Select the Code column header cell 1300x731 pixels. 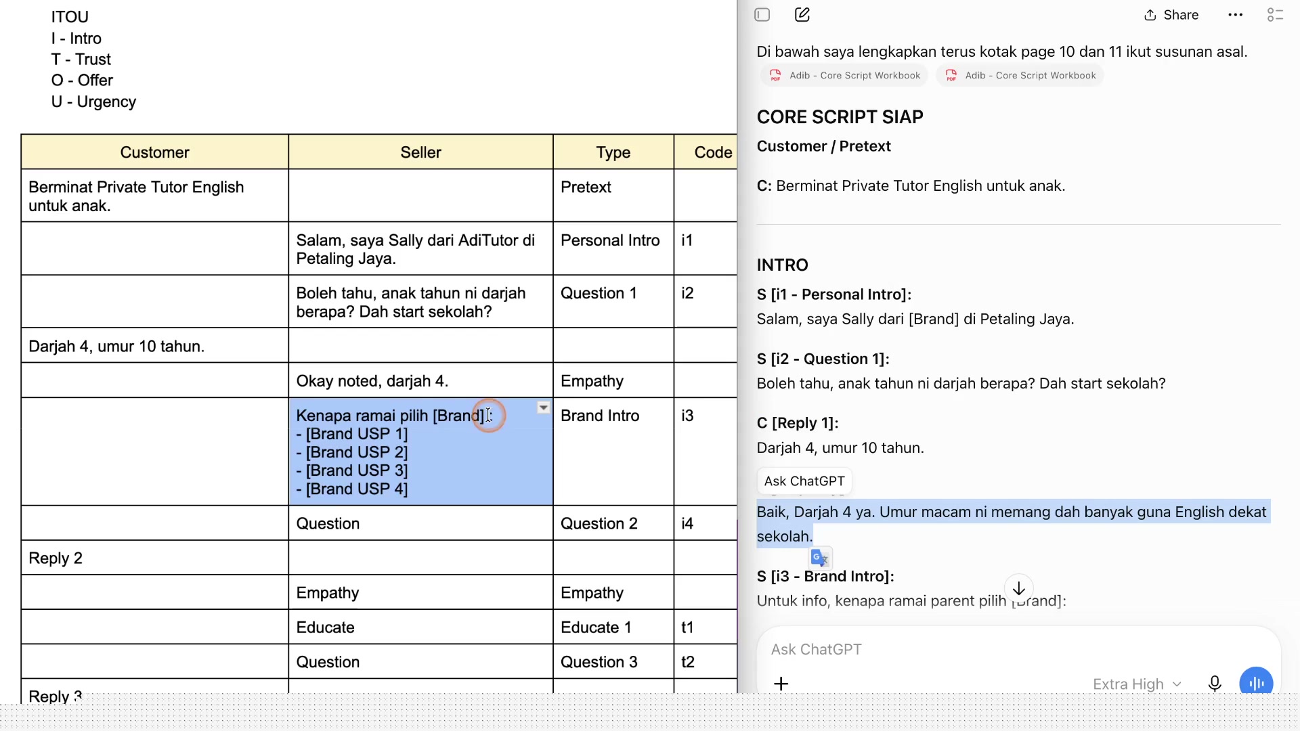click(706, 152)
